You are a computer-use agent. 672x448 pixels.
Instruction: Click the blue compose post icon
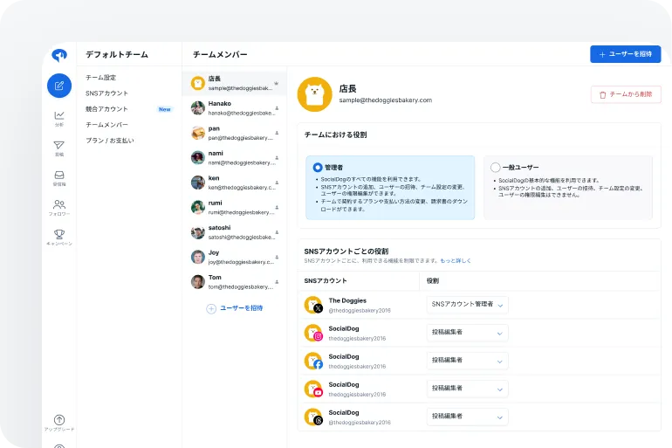pyautogui.click(x=59, y=86)
